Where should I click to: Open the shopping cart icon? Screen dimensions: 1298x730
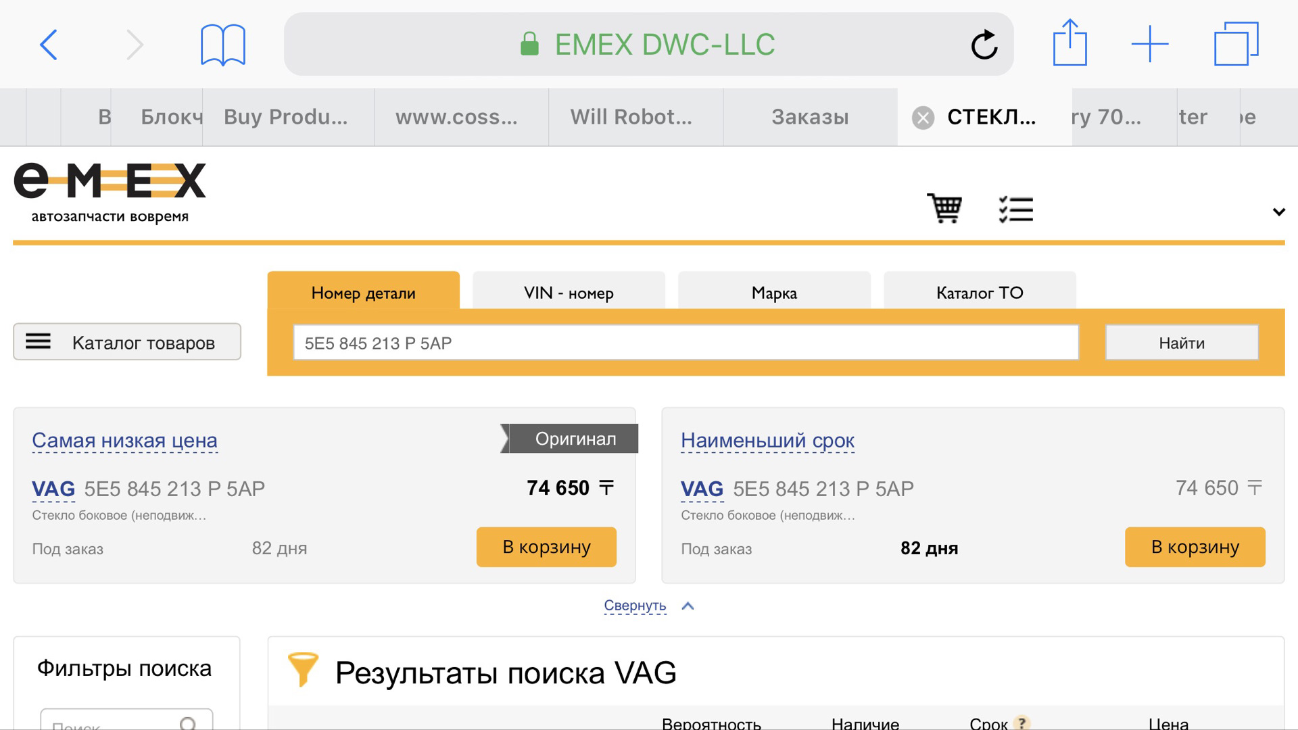click(944, 208)
